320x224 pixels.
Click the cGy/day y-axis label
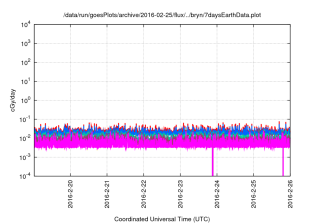(x=13, y=100)
